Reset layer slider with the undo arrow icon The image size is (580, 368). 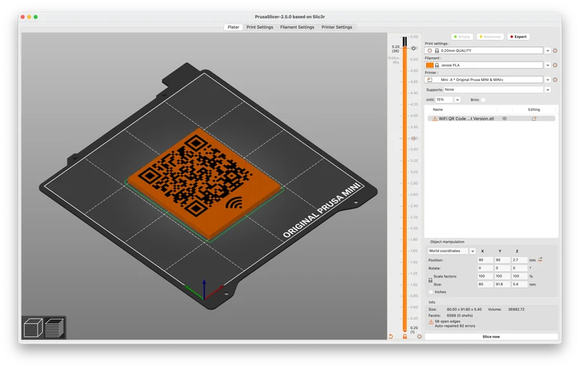[391, 337]
